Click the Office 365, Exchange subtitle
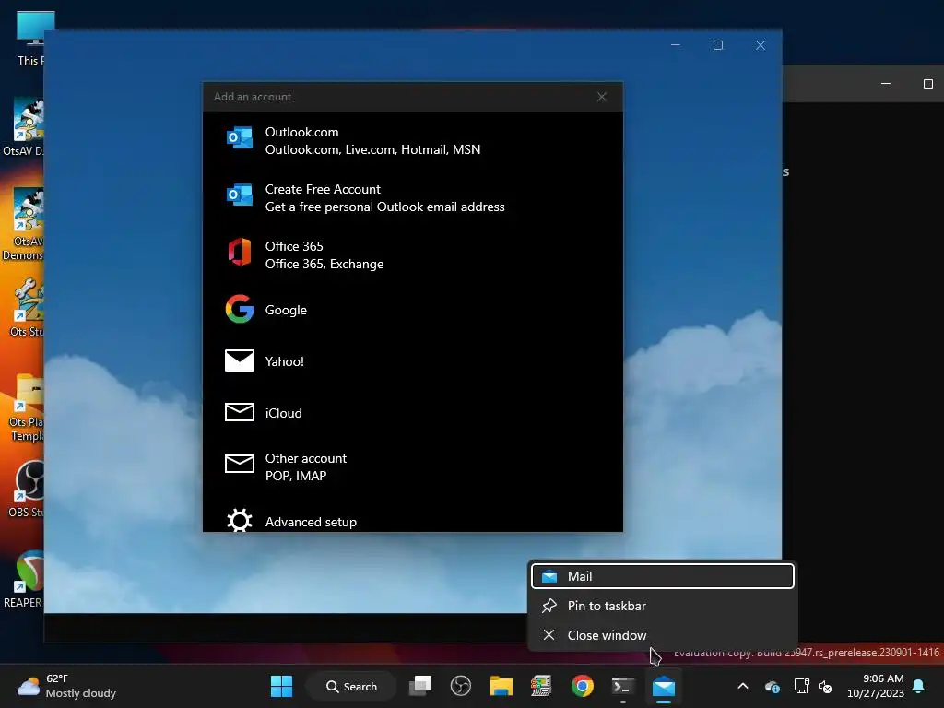This screenshot has height=708, width=944. [x=324, y=265]
